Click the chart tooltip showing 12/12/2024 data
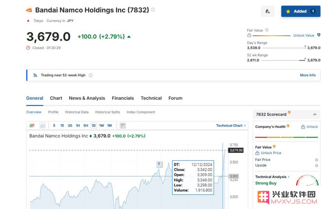The width and height of the screenshot is (321, 209). (x=193, y=177)
